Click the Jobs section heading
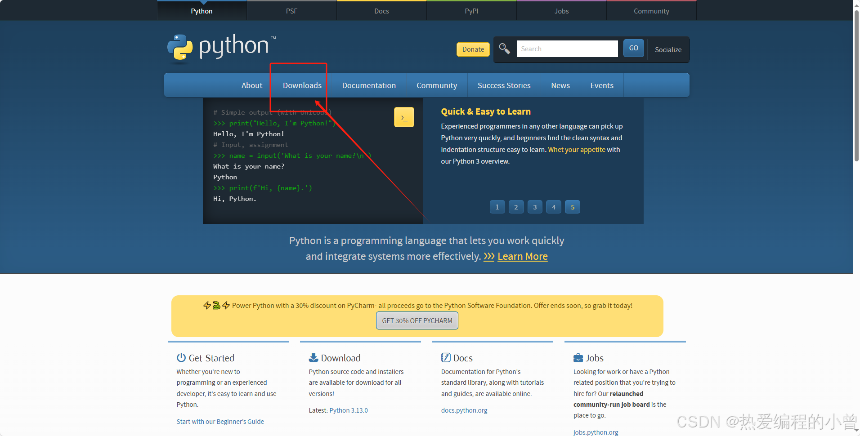The width and height of the screenshot is (860, 436). (x=595, y=358)
